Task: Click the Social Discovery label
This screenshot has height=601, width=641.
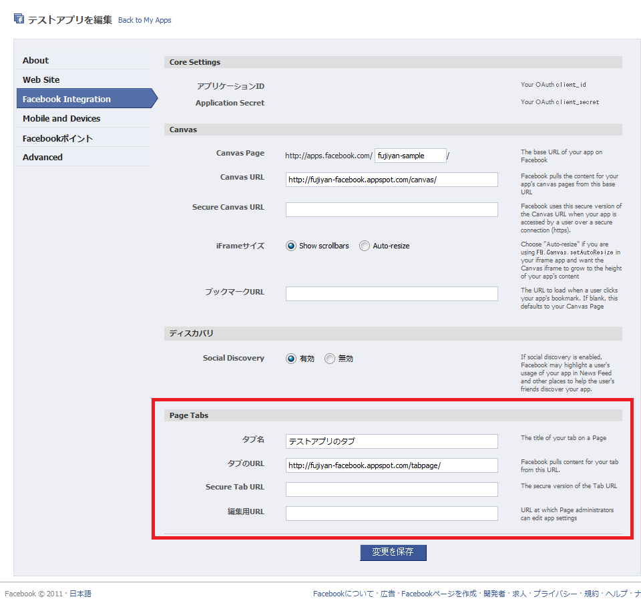Action: coord(234,358)
